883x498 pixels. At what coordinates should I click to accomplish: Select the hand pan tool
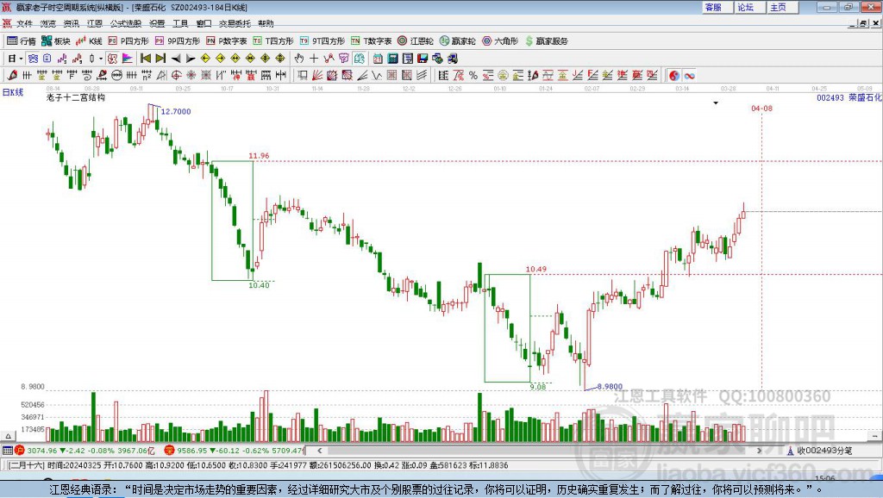coord(299,59)
